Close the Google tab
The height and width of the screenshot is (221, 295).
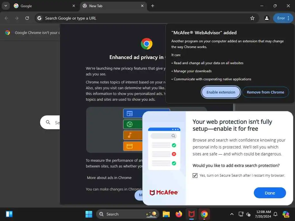point(74,6)
